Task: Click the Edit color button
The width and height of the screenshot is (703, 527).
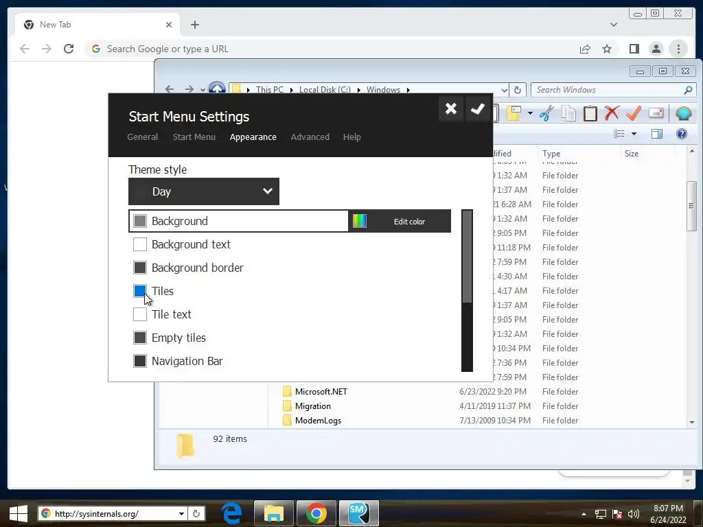Action: tap(400, 221)
